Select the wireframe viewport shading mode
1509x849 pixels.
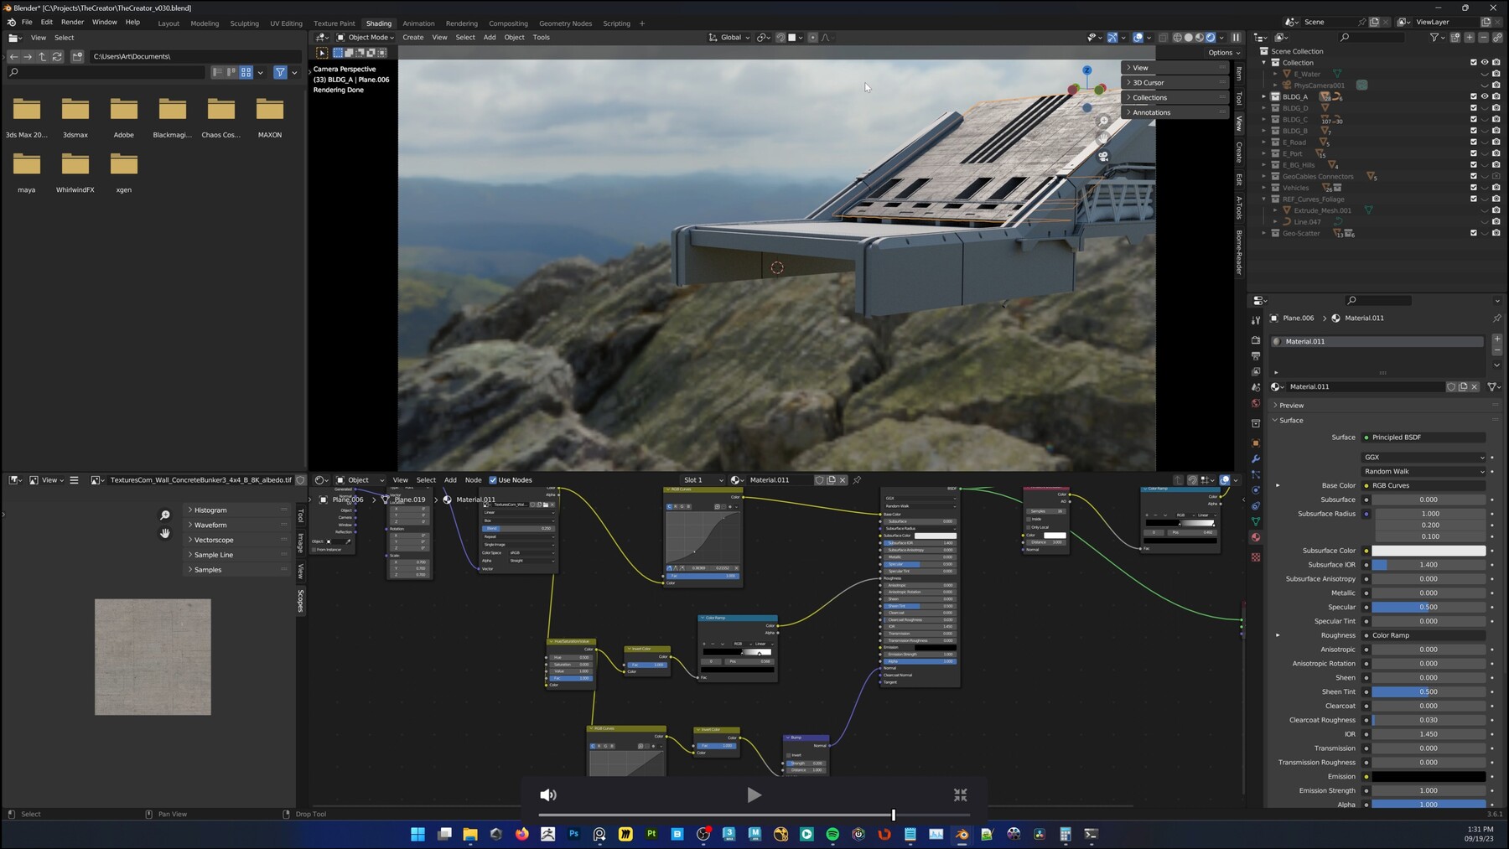[1178, 37]
